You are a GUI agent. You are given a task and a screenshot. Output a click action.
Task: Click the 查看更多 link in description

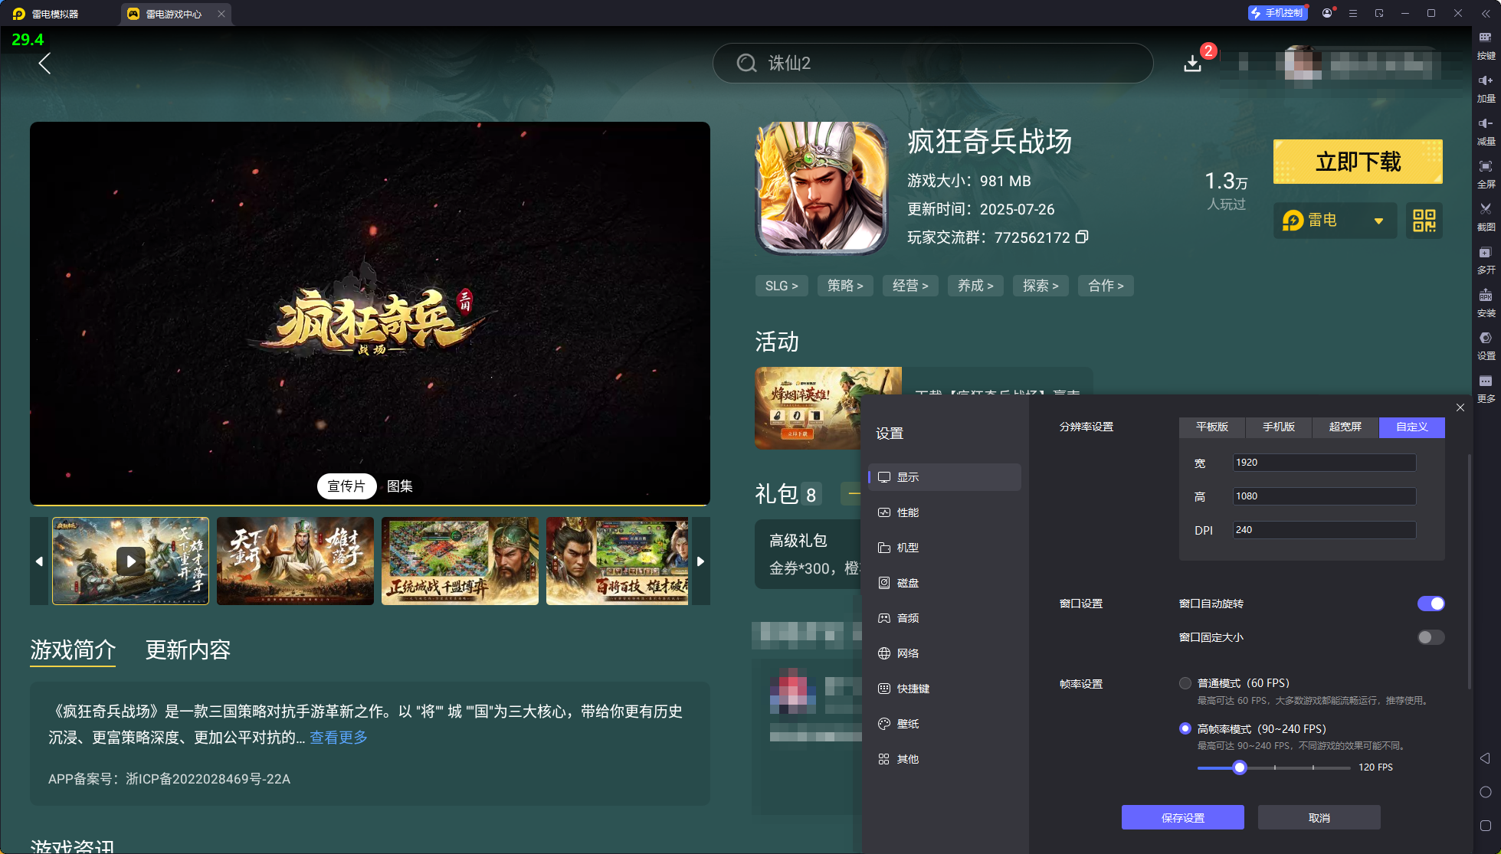339,738
